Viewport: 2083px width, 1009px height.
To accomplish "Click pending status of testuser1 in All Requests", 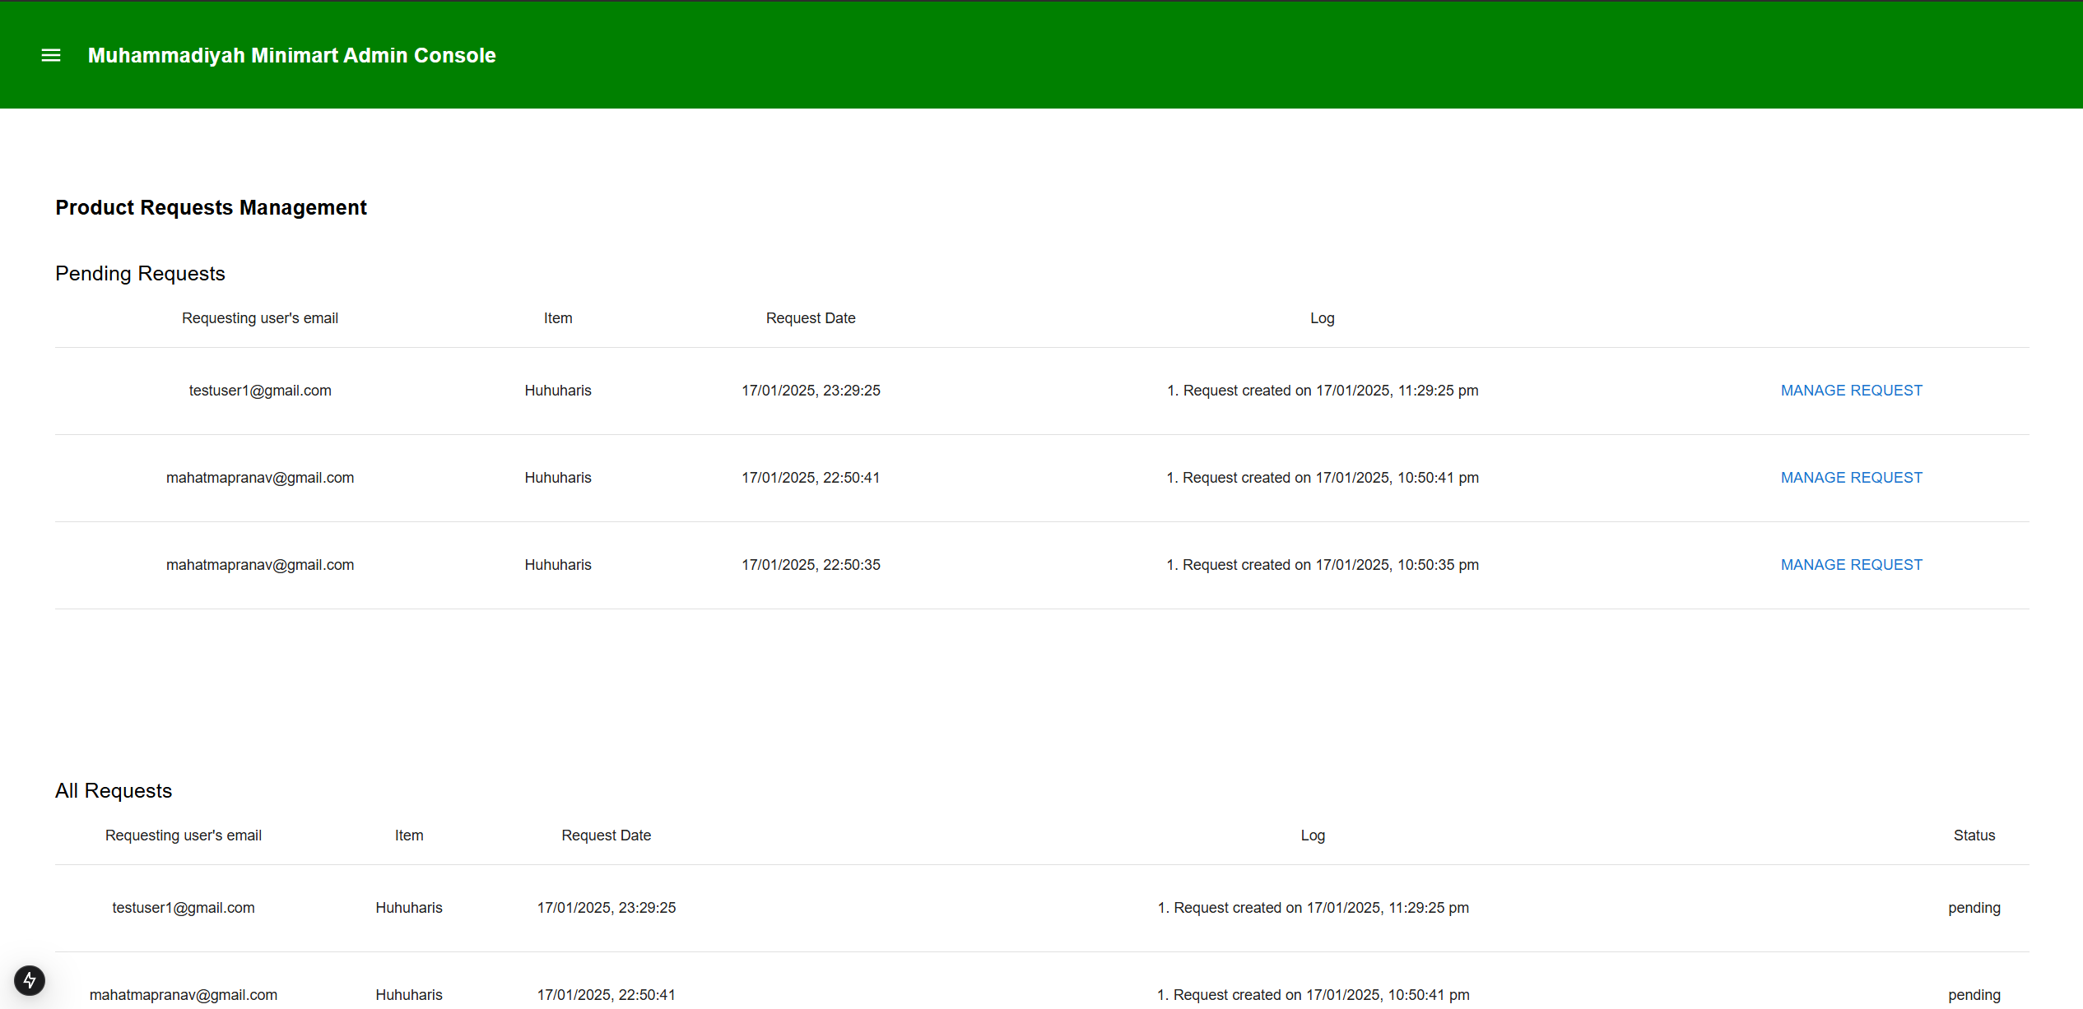I will coord(1974,908).
